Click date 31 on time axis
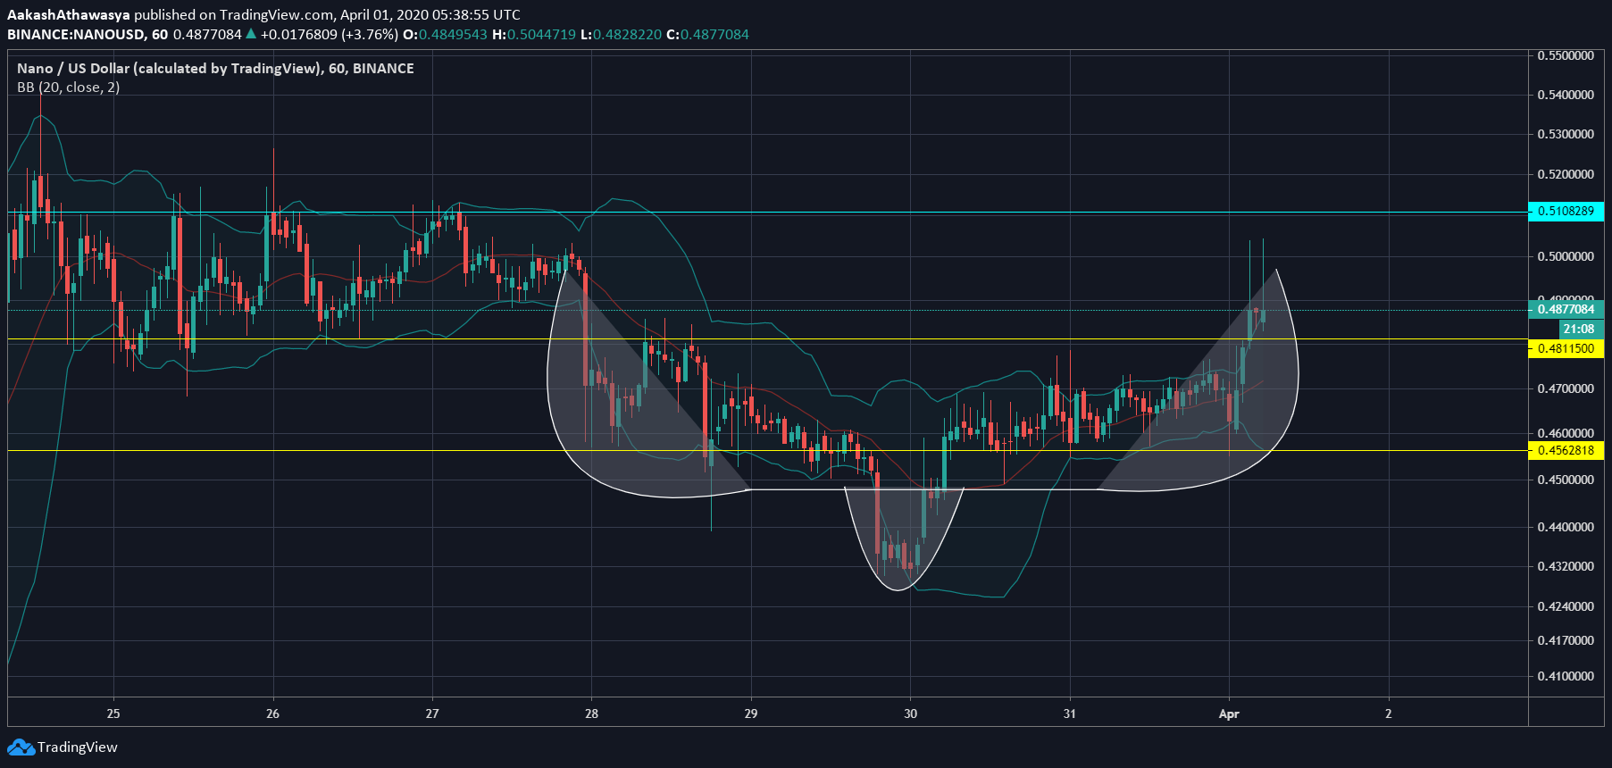This screenshot has height=768, width=1612. (x=1070, y=714)
